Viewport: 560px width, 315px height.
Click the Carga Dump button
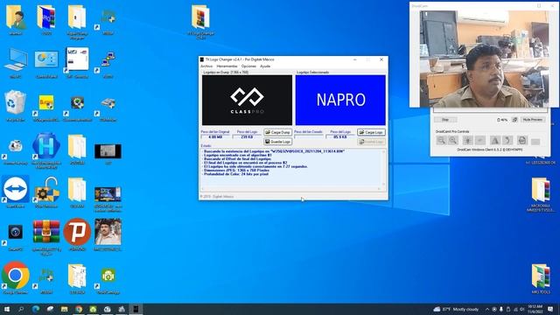(x=278, y=132)
